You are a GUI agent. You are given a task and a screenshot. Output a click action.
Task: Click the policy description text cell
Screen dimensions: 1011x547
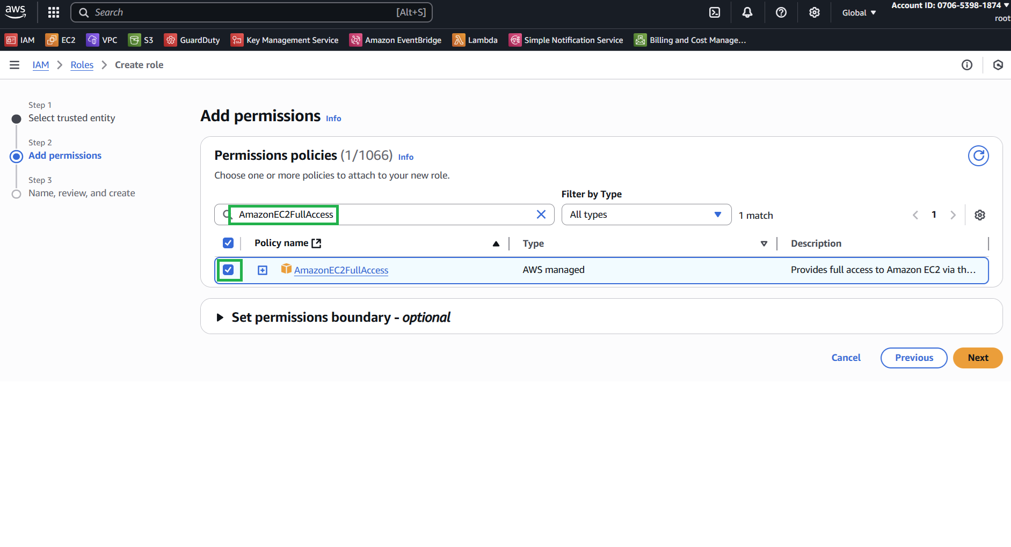(x=883, y=270)
